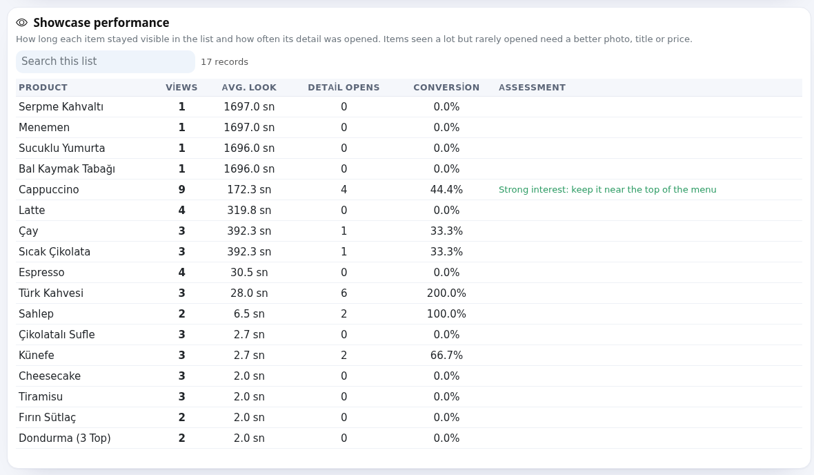Select the Künefe product name
This screenshot has height=475, width=814.
(x=37, y=356)
